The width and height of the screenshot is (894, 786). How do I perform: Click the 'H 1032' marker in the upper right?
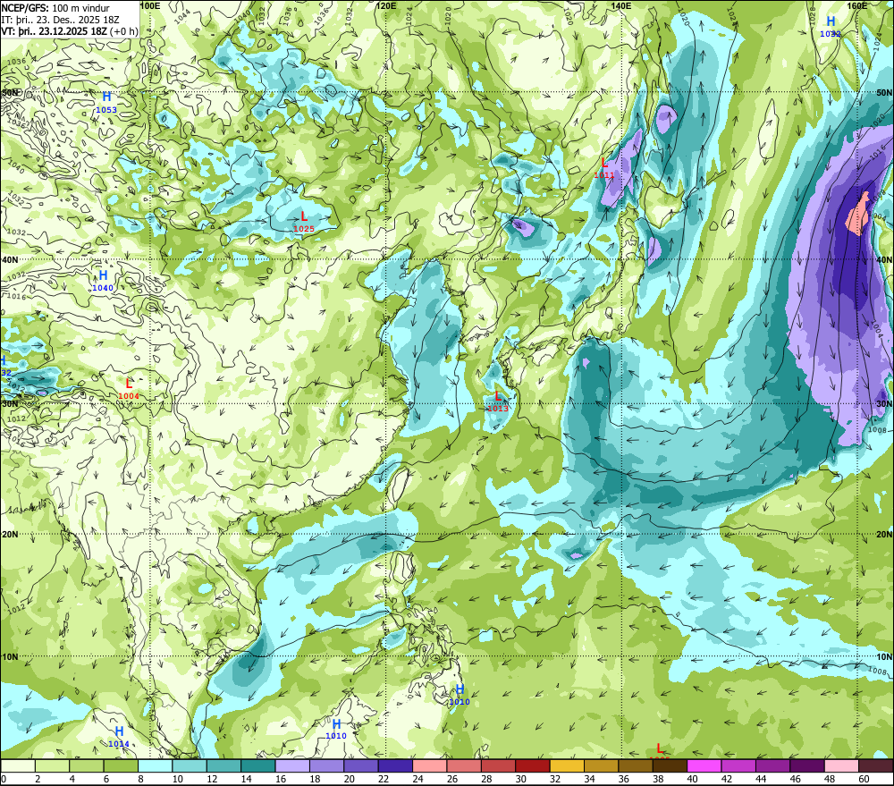click(x=831, y=27)
